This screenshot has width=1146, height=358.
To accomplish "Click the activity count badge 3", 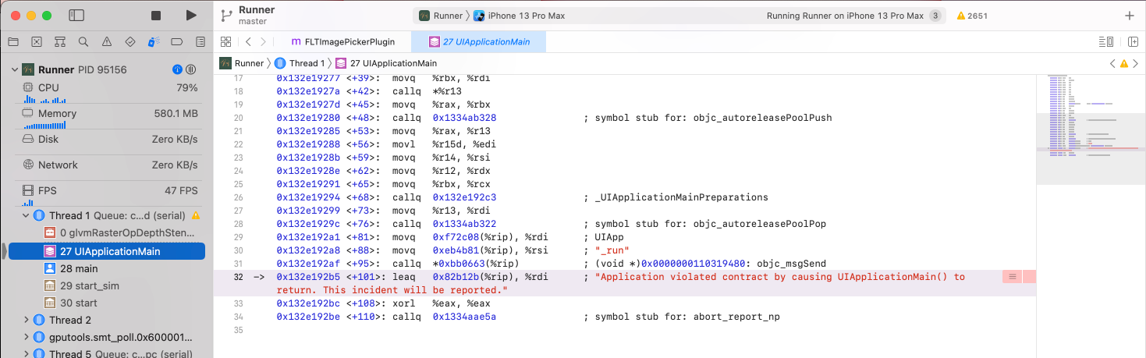I will 935,16.
